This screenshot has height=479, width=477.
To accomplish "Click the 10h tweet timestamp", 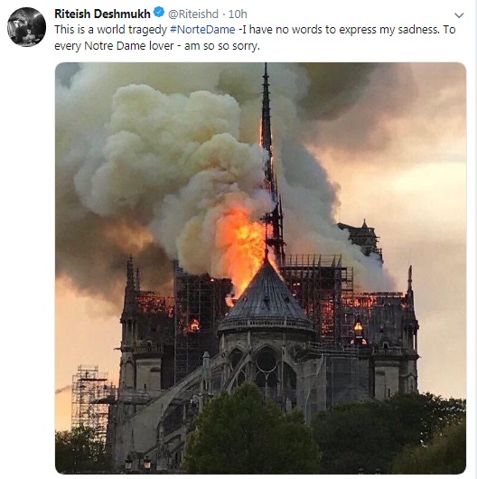I will tap(238, 14).
